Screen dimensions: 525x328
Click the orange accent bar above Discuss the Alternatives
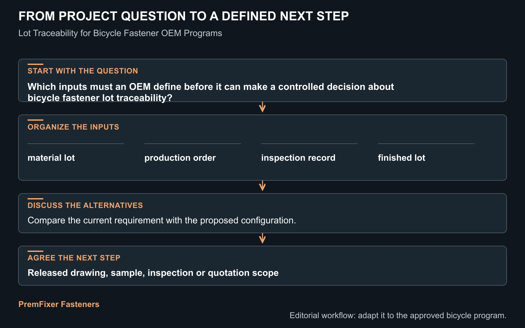35,199
